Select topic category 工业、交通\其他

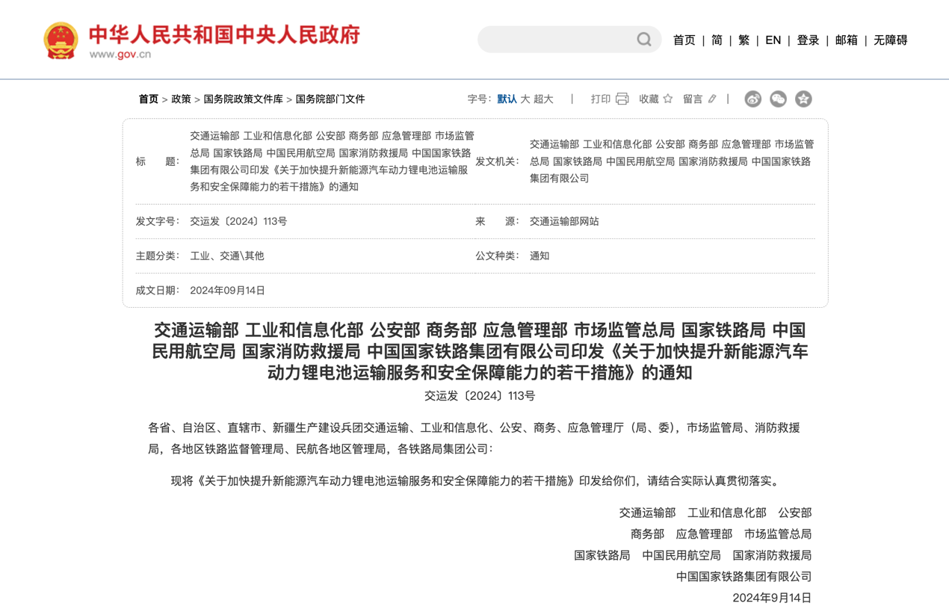[227, 256]
